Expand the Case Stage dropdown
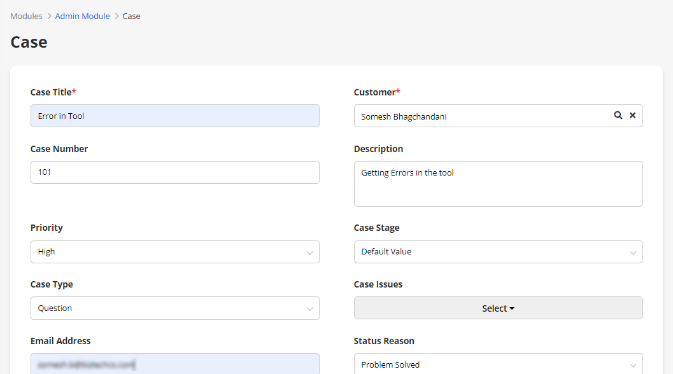Image resolution: width=673 pixels, height=374 pixels. click(498, 252)
